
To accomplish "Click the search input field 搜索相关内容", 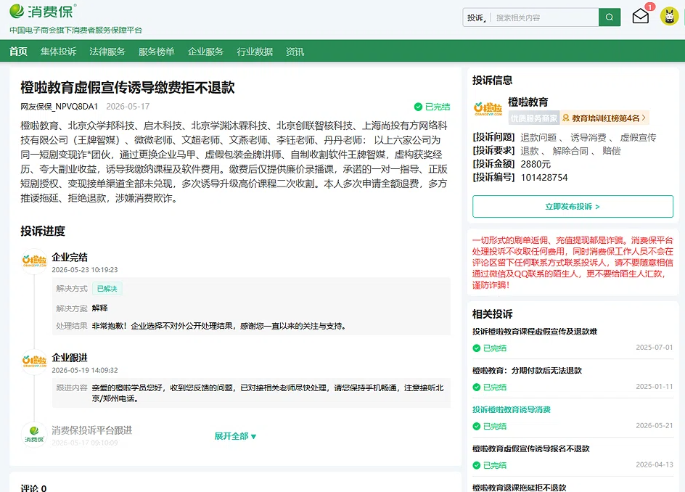I will [x=544, y=18].
